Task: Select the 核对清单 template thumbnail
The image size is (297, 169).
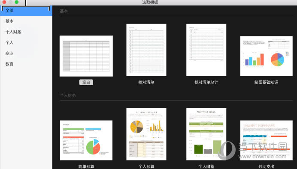Action: [x=146, y=50]
